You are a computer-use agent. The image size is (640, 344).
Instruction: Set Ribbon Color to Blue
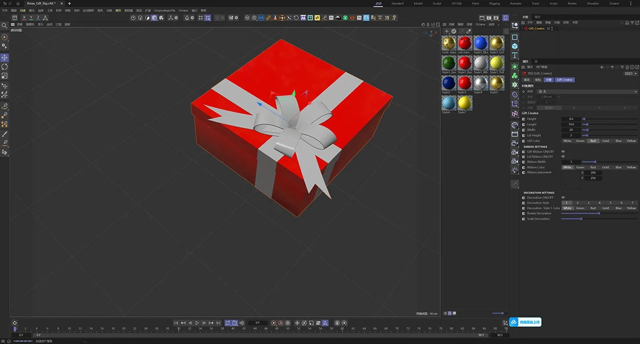618,167
